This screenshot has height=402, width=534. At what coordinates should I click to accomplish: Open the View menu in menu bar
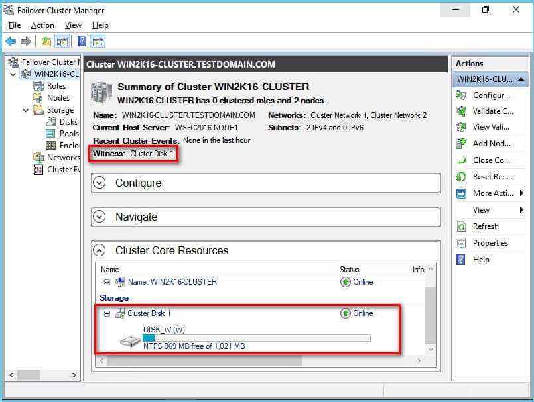pos(73,25)
